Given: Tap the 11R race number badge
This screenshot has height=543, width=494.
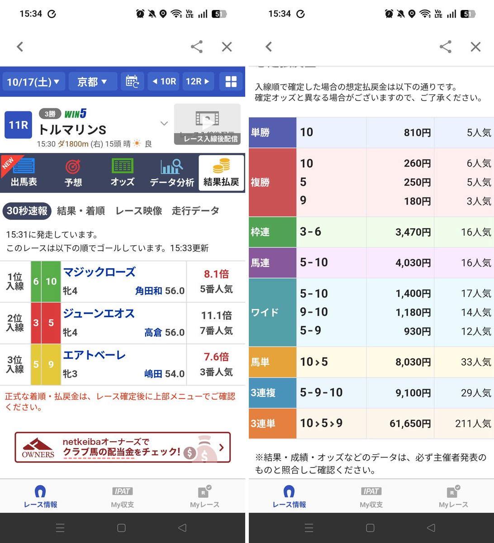Looking at the screenshot, I should [19, 125].
